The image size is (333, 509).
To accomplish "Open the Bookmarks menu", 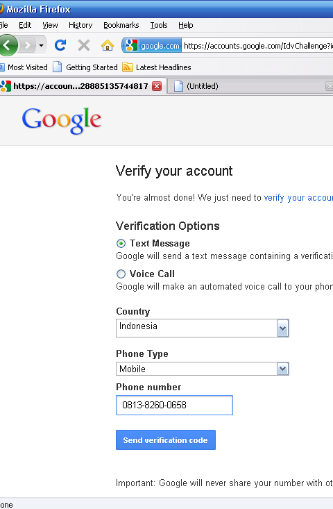I will 121,25.
